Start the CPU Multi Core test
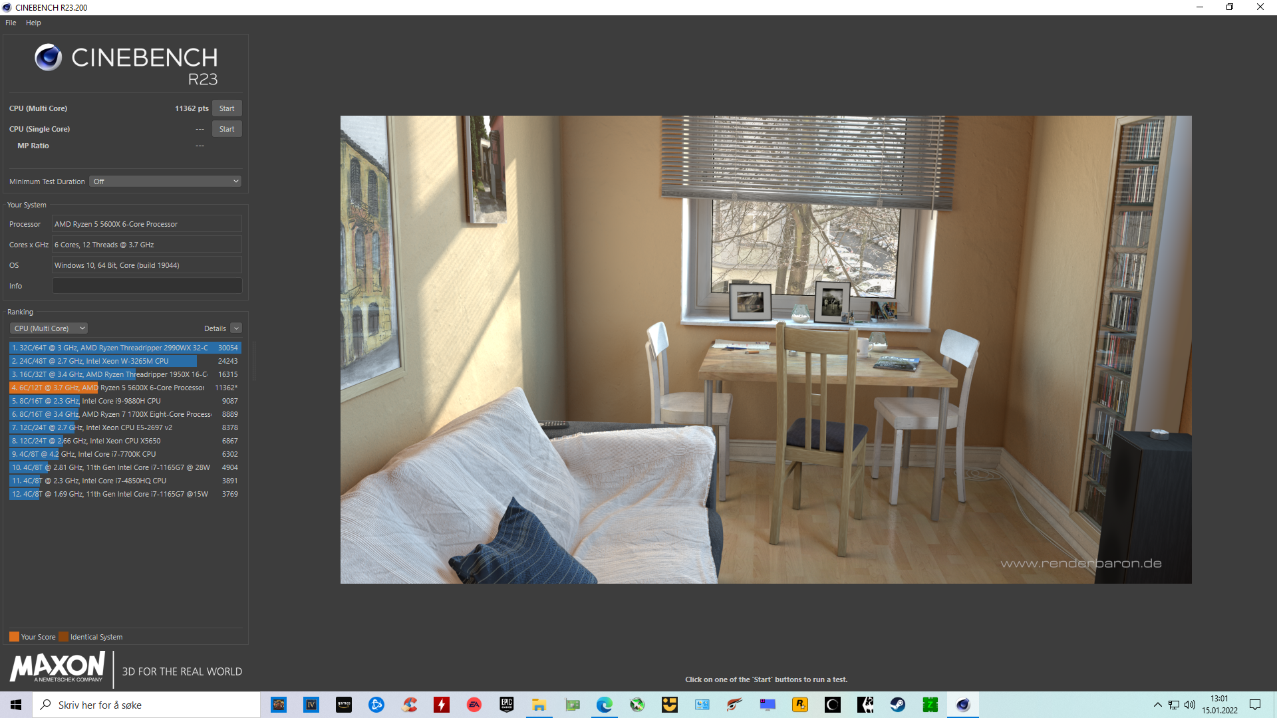 227,108
